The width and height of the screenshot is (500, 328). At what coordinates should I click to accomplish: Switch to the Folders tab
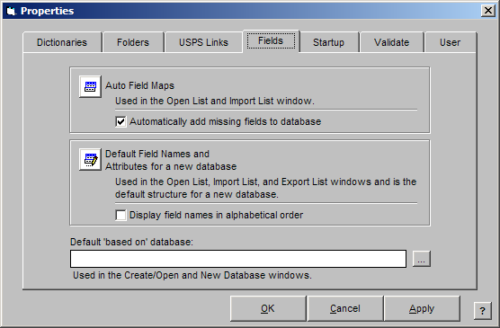(x=133, y=42)
